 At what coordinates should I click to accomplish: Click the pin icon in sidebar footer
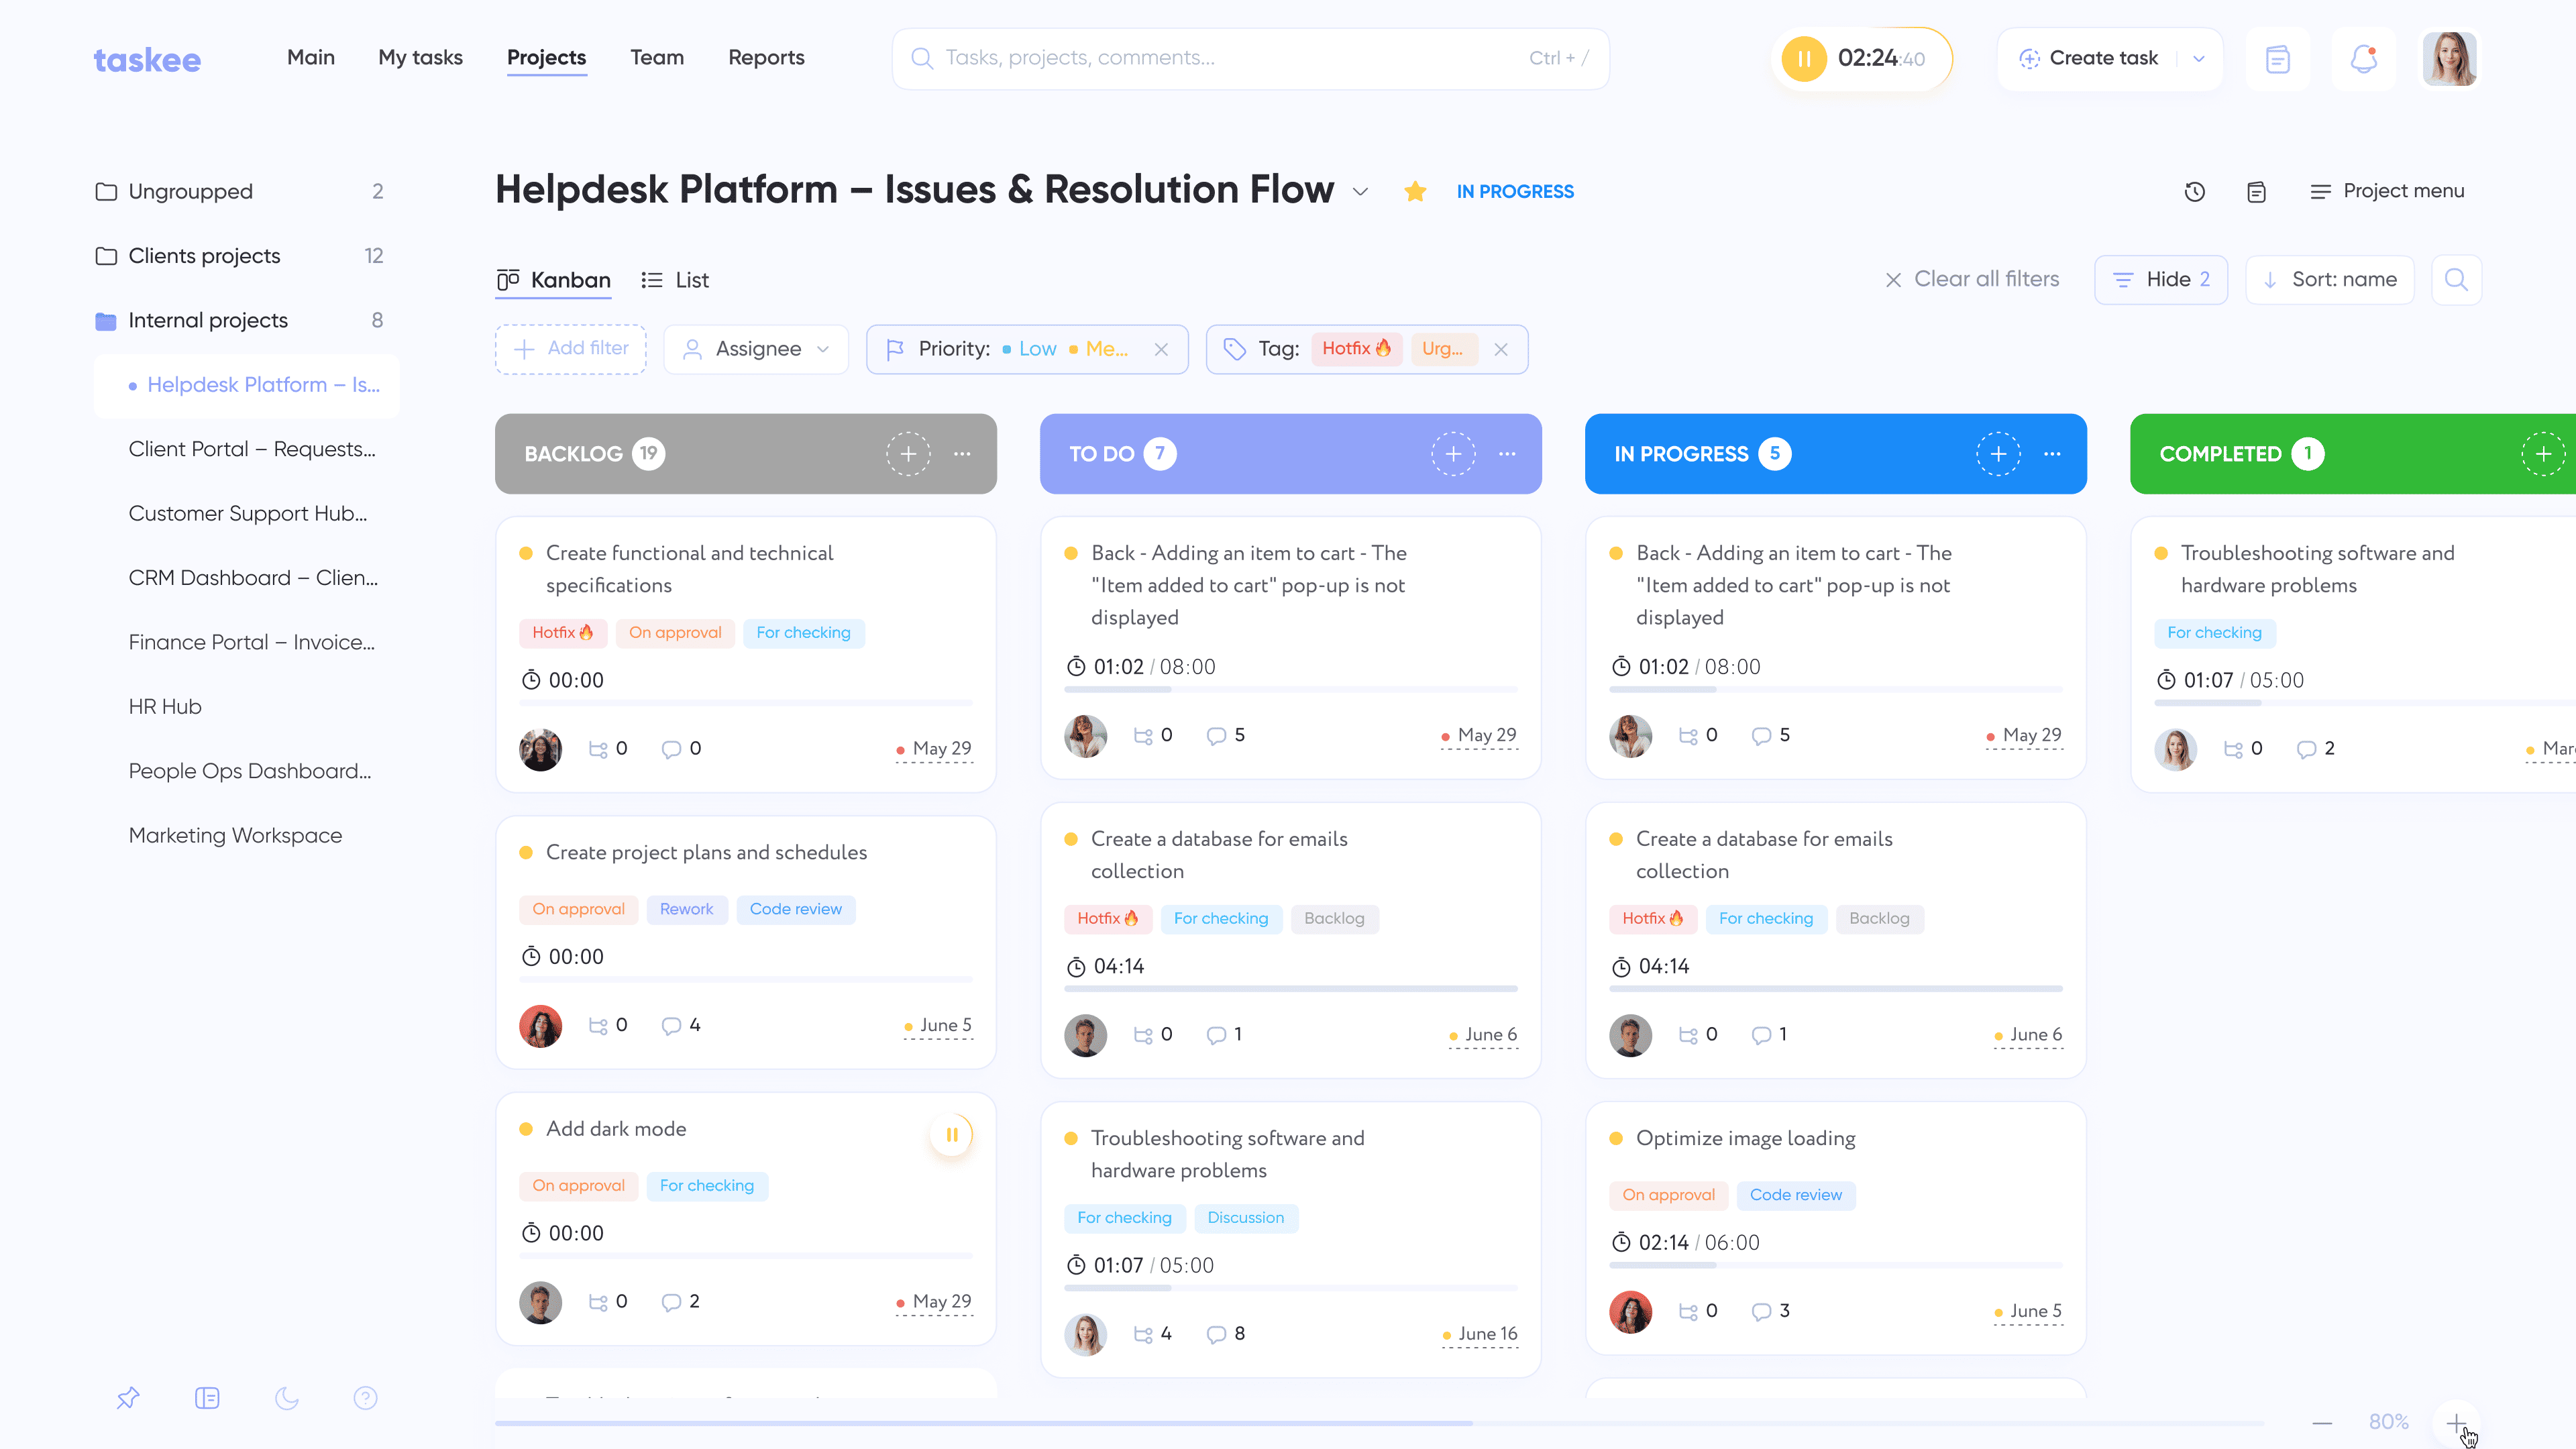pos(128,1398)
